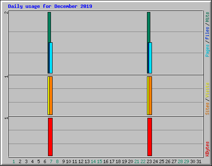Click the "Daily usage for December 2019" title
Screen dimensions: 212x166
(x=50, y=6)
